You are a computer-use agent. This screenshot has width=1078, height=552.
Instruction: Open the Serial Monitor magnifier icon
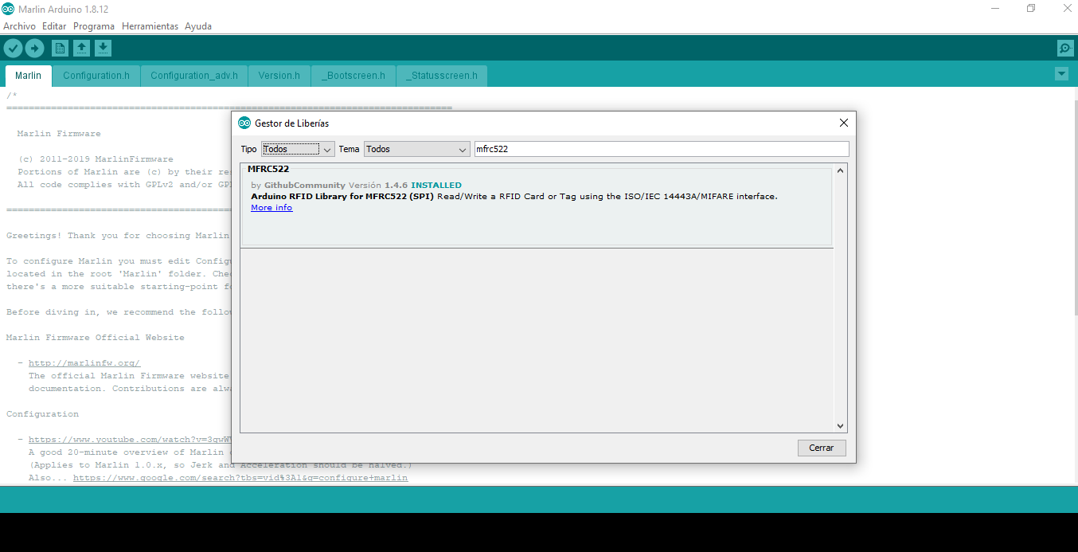click(x=1065, y=49)
